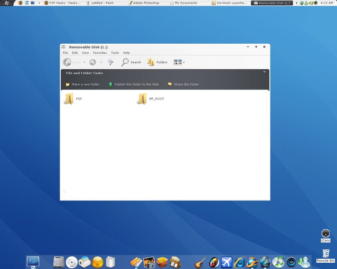Screen dimensions: 337x269
Task: Click the brown briefcase dock icon
Action: point(175,262)
